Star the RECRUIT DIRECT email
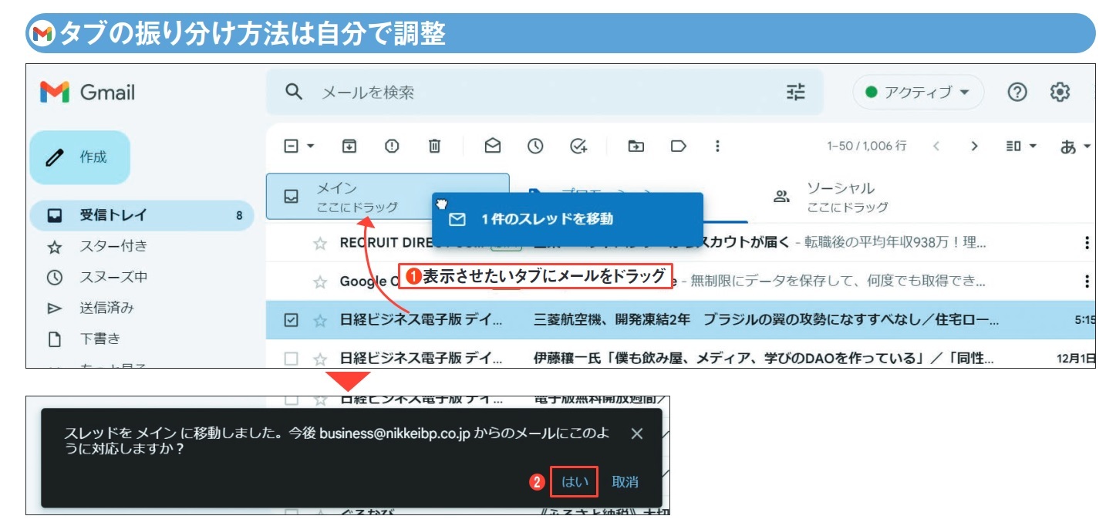This screenshot has height=526, width=1116. pyautogui.click(x=320, y=243)
